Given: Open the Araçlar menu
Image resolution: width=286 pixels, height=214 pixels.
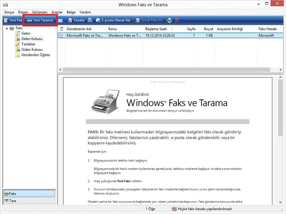Looking at the screenshot, I should [x=56, y=12].
